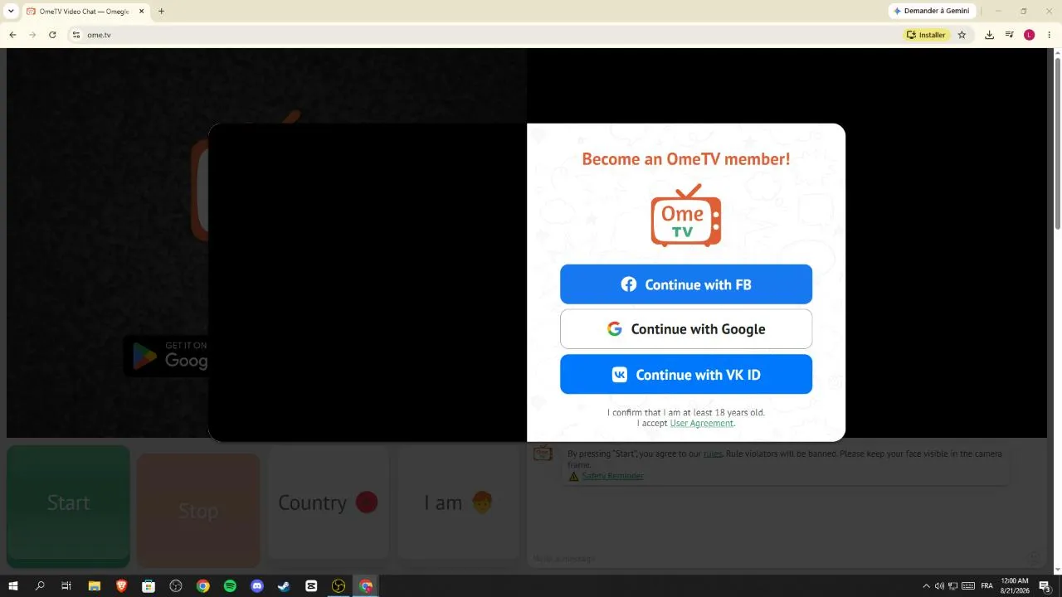Choose Continue with VK ID
The width and height of the screenshot is (1062, 597).
click(686, 374)
